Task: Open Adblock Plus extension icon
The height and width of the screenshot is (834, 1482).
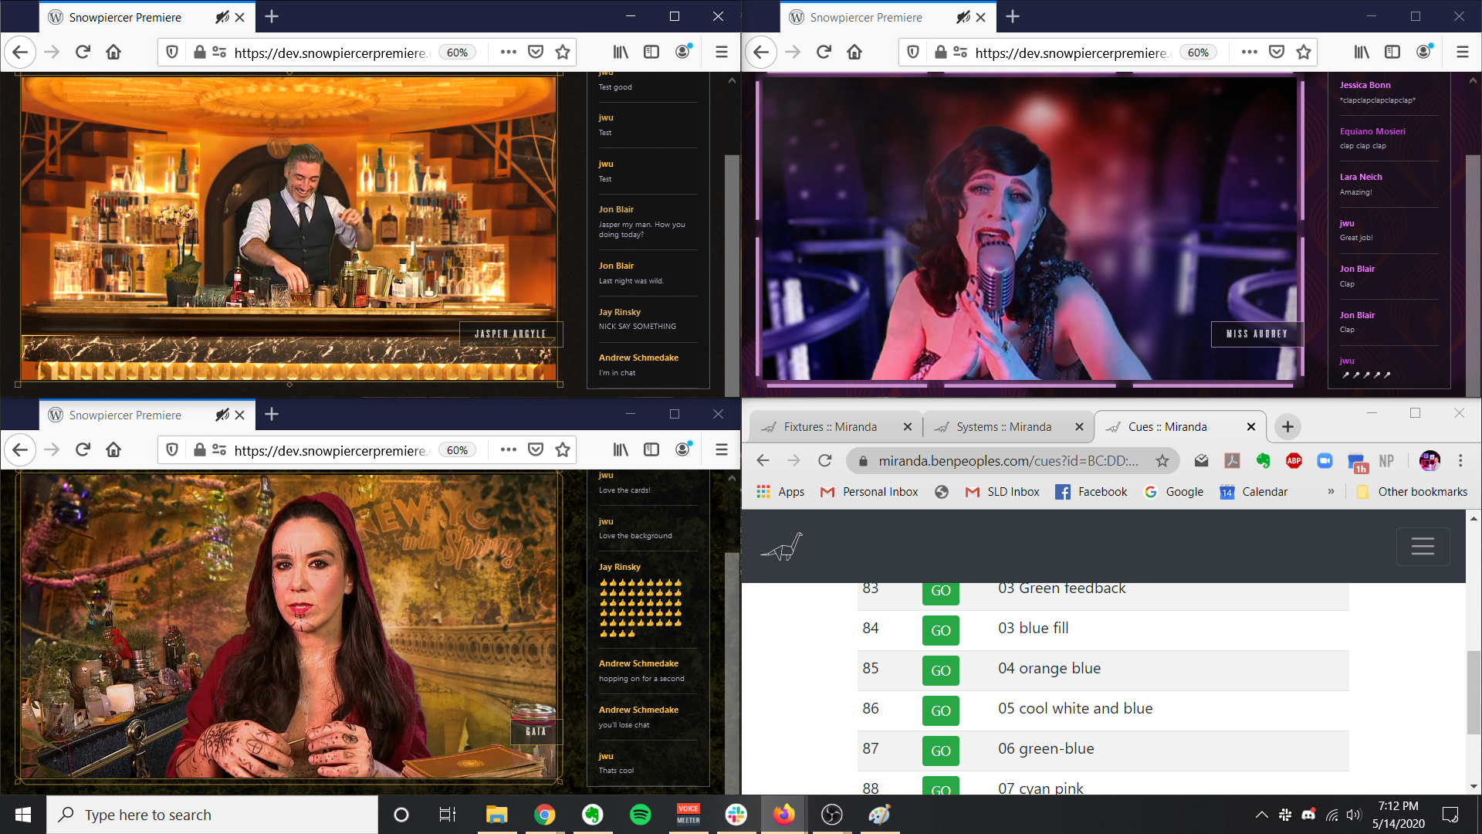Action: pos(1294,461)
